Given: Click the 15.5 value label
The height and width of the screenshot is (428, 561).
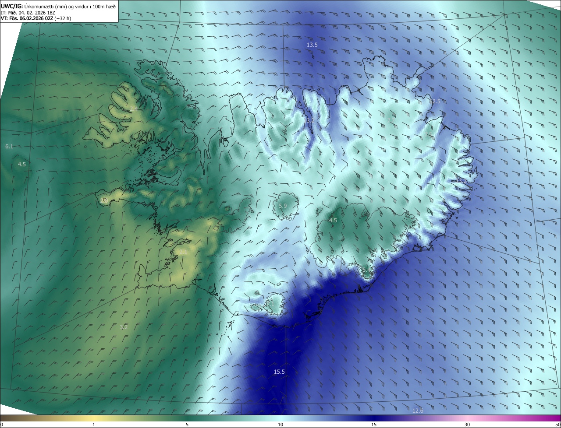Looking at the screenshot, I should point(279,372).
